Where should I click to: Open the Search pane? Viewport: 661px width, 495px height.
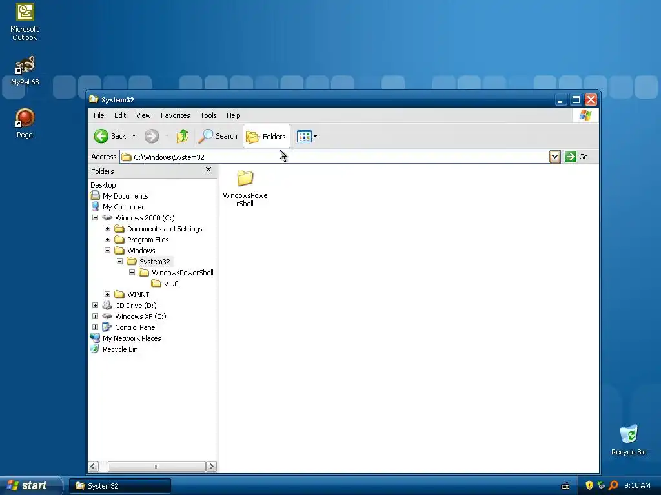[218, 136]
